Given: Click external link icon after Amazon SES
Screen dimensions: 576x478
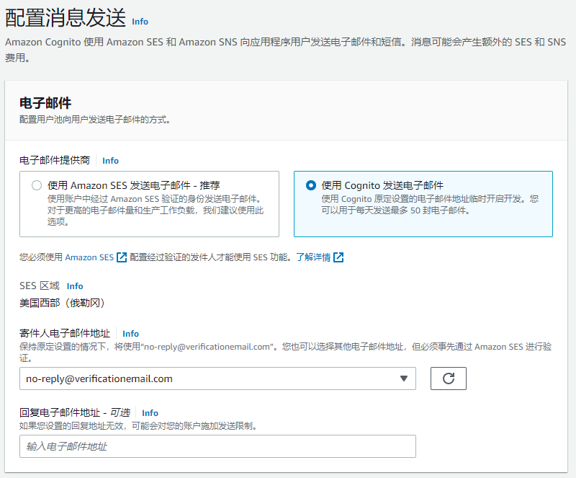Looking at the screenshot, I should pos(122,257).
